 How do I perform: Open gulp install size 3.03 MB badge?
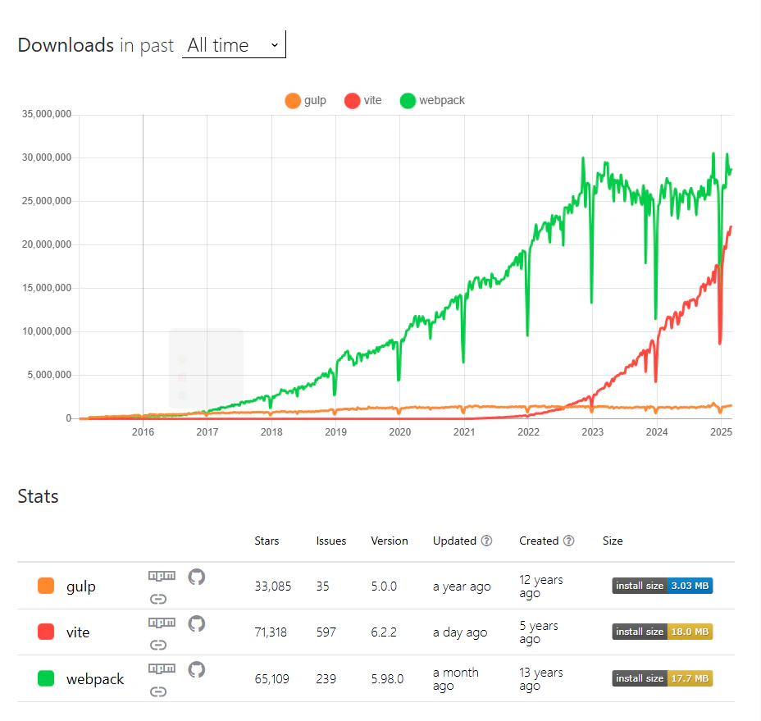(x=662, y=586)
